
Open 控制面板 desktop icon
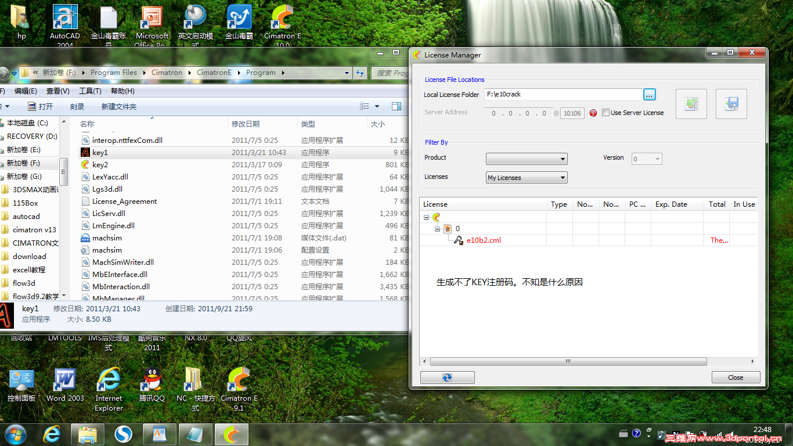[x=21, y=385]
